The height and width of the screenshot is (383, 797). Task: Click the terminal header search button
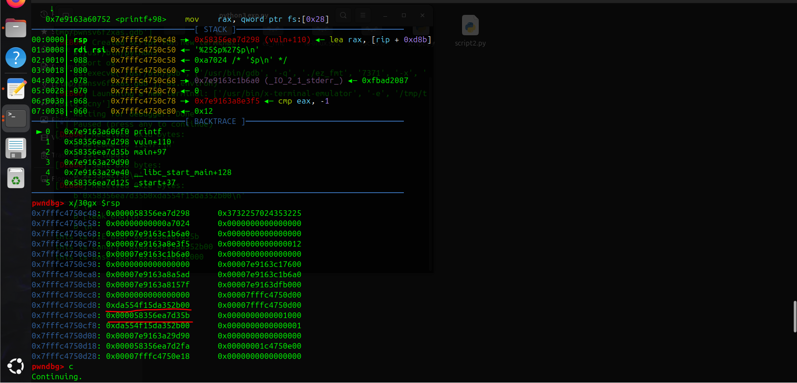click(343, 15)
